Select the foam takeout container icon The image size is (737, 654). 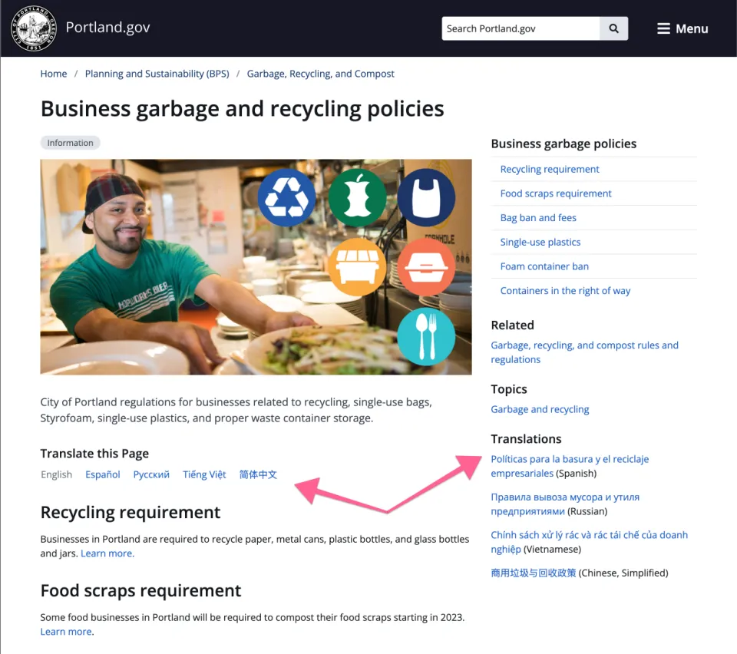tap(427, 267)
